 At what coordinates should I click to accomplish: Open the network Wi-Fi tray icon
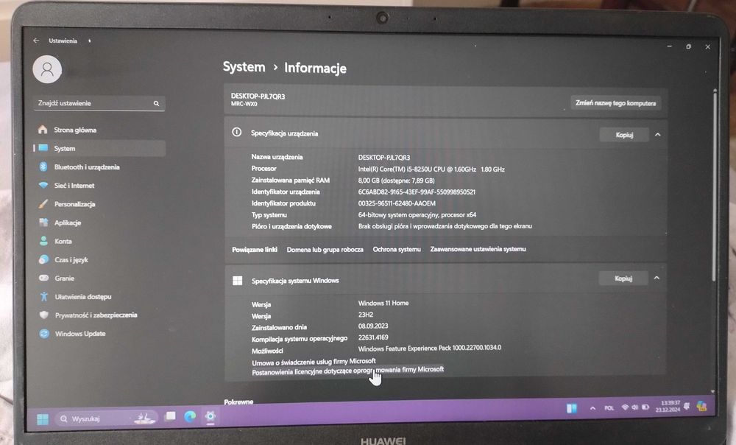(x=625, y=407)
